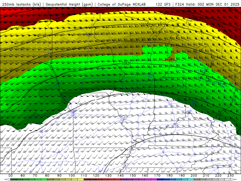This screenshot has height=181, width=241.
Task: Click the 'College of DuPage NEXLAB' label
Action: 122,4
